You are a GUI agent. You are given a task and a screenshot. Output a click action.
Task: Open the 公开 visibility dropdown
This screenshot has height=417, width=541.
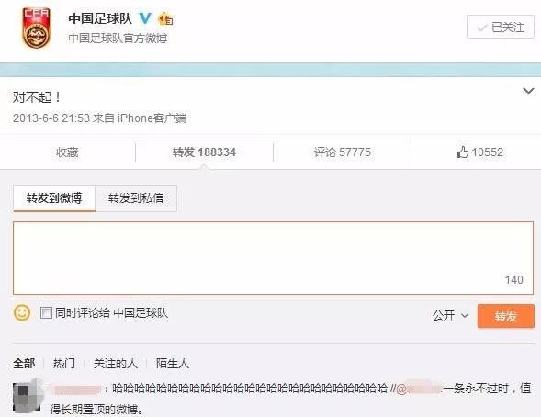click(x=450, y=315)
